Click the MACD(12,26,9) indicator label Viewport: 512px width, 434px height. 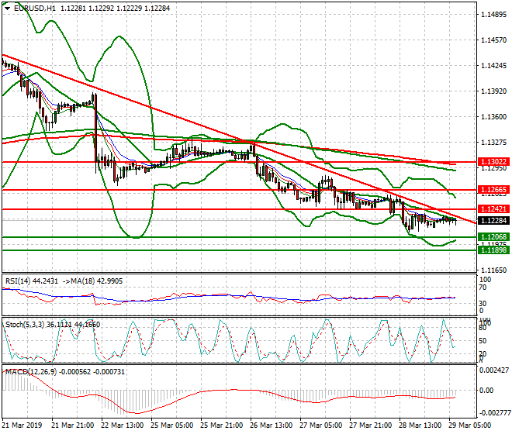(x=29, y=372)
